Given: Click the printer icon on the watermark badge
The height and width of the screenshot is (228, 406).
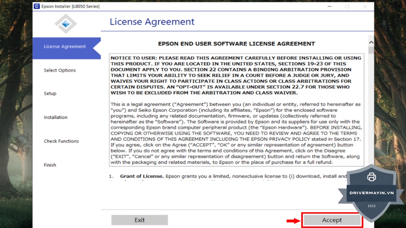Looking at the screenshot, I should pyautogui.click(x=371, y=177).
